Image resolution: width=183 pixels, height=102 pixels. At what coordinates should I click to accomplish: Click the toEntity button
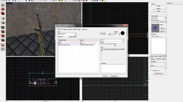coord(164,59)
